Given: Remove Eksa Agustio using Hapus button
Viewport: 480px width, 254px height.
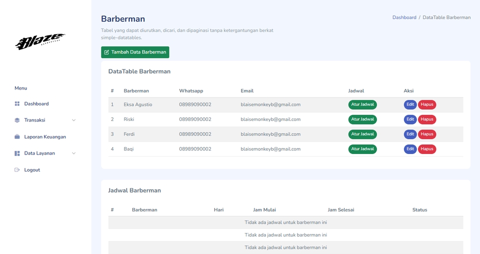Looking at the screenshot, I should point(427,105).
